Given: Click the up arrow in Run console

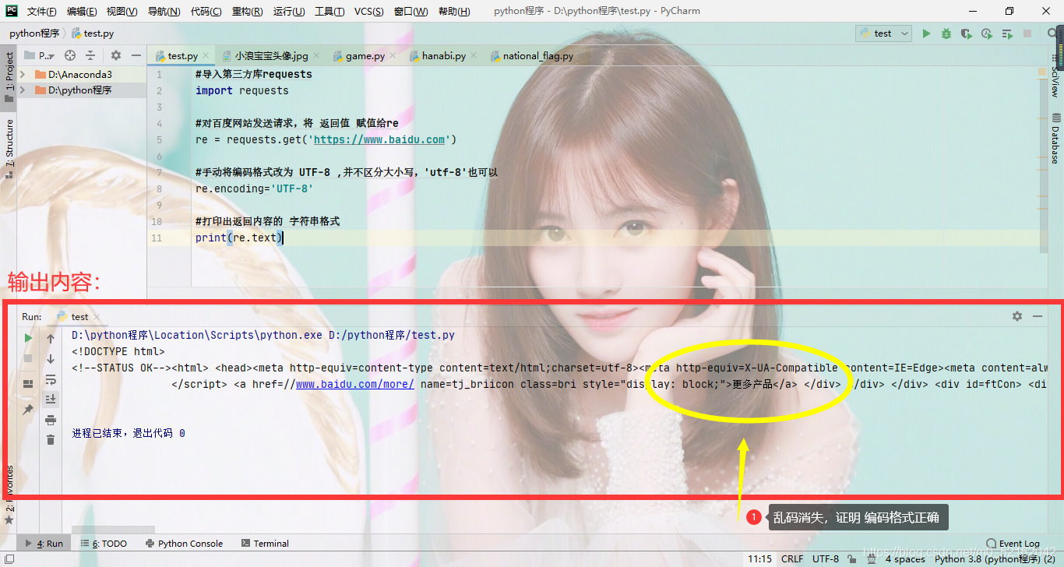Looking at the screenshot, I should pyautogui.click(x=51, y=339).
